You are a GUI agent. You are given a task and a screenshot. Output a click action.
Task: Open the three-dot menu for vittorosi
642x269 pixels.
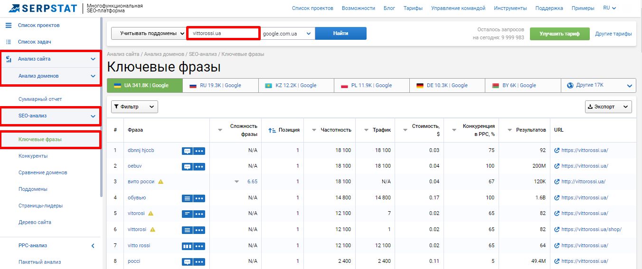coord(199,230)
